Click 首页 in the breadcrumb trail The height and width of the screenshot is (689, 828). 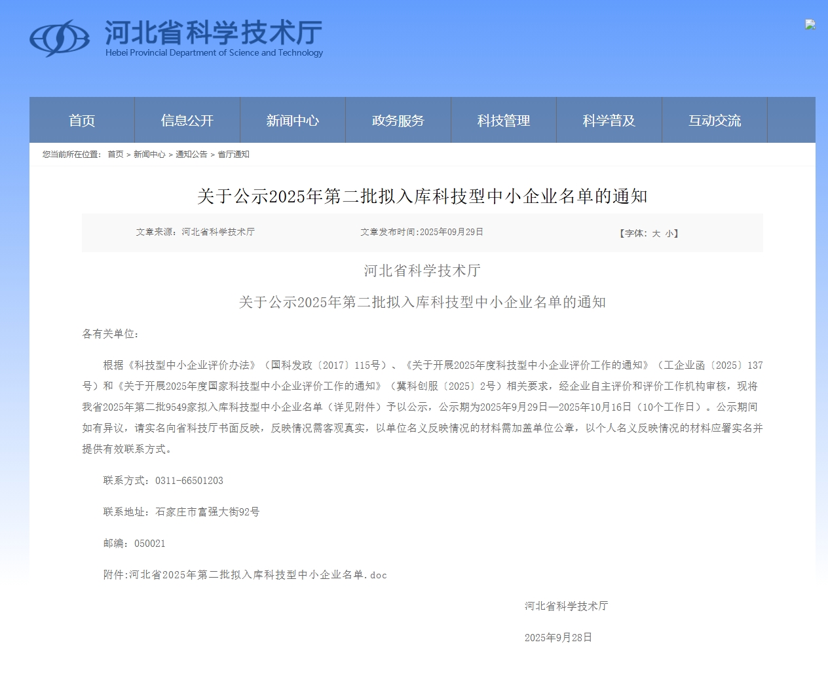[x=115, y=155]
